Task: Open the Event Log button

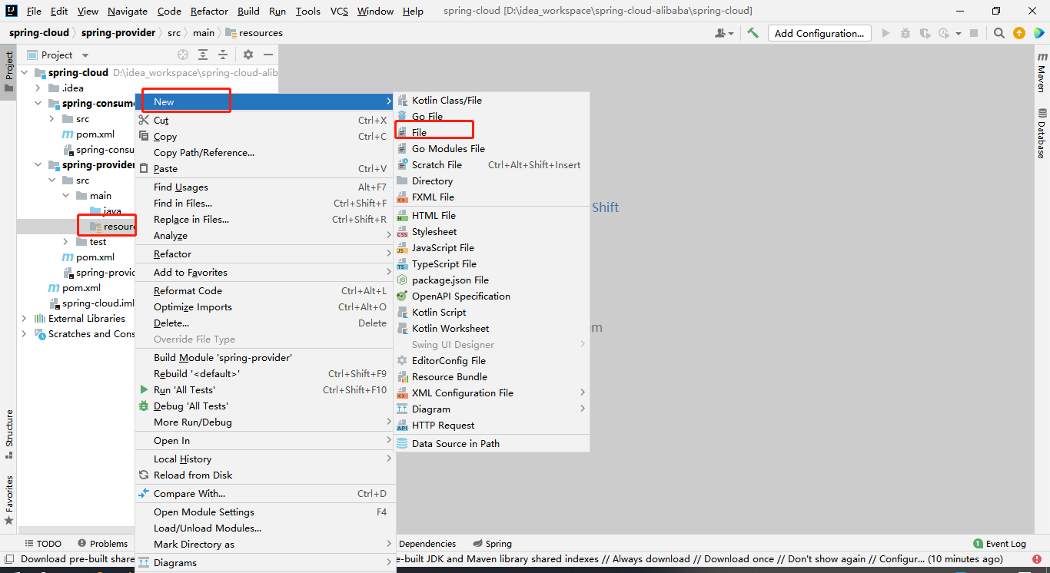Action: (999, 544)
